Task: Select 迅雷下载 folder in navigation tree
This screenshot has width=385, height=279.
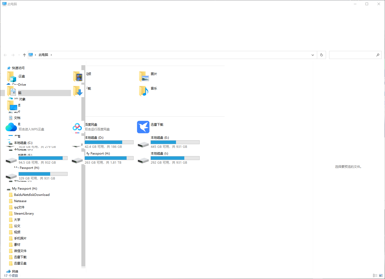Action: pyautogui.click(x=20, y=257)
